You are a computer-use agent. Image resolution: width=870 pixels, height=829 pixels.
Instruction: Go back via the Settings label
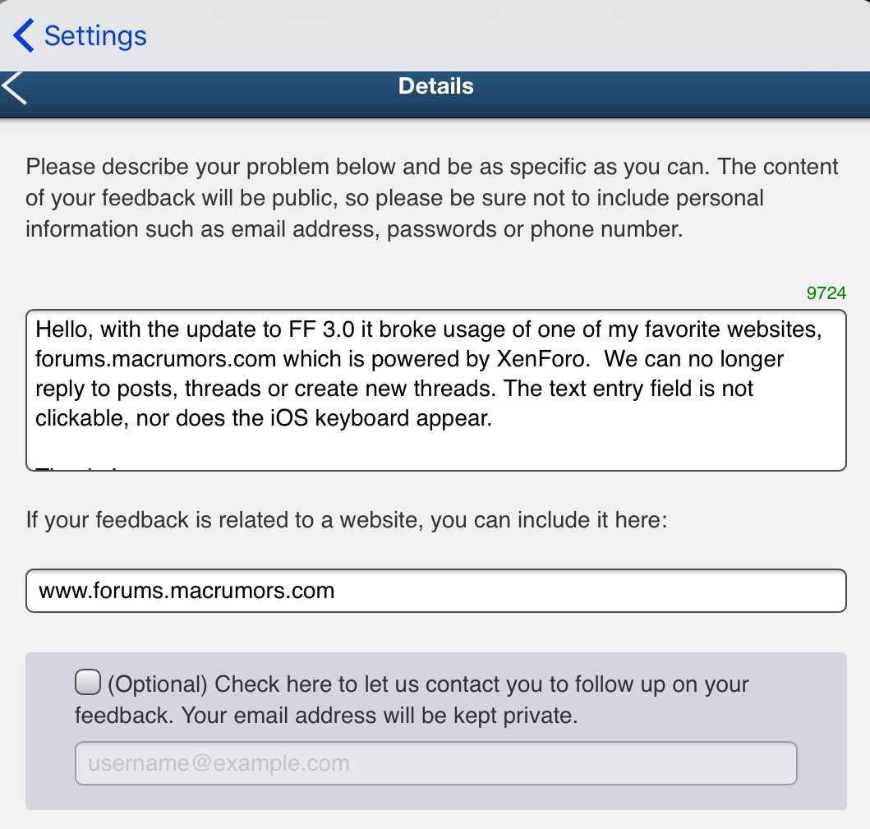(95, 36)
